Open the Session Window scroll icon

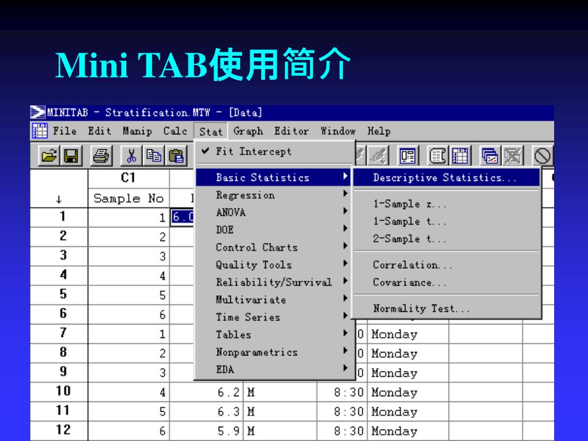click(x=438, y=156)
